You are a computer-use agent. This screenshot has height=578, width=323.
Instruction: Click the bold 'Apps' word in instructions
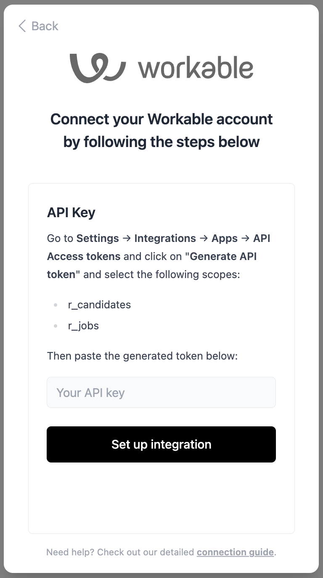pos(225,239)
